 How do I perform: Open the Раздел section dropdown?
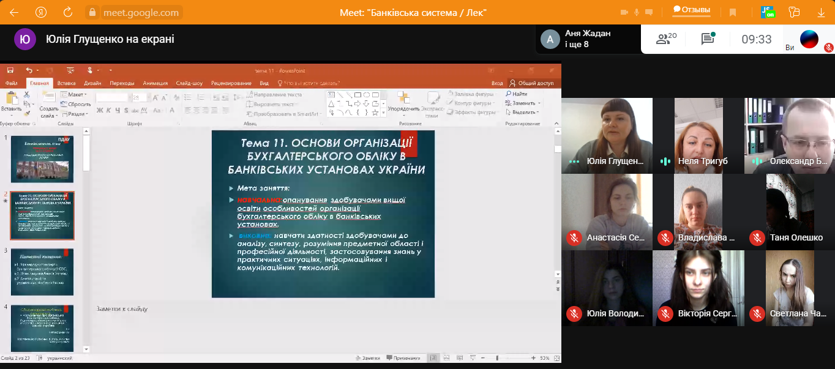pos(75,114)
